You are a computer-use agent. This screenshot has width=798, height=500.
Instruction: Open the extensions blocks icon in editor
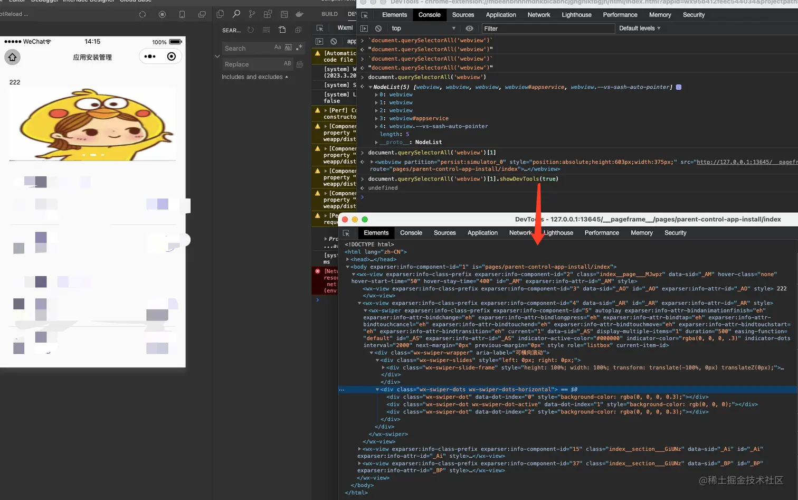click(x=268, y=14)
